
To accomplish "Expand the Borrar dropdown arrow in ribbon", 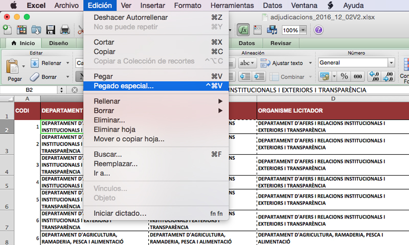I will (x=68, y=77).
